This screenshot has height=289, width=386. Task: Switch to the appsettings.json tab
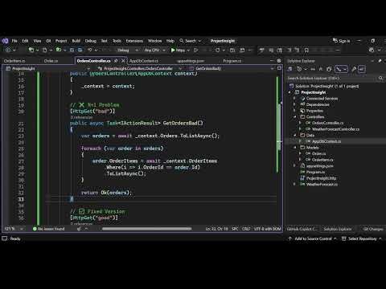[191, 61]
